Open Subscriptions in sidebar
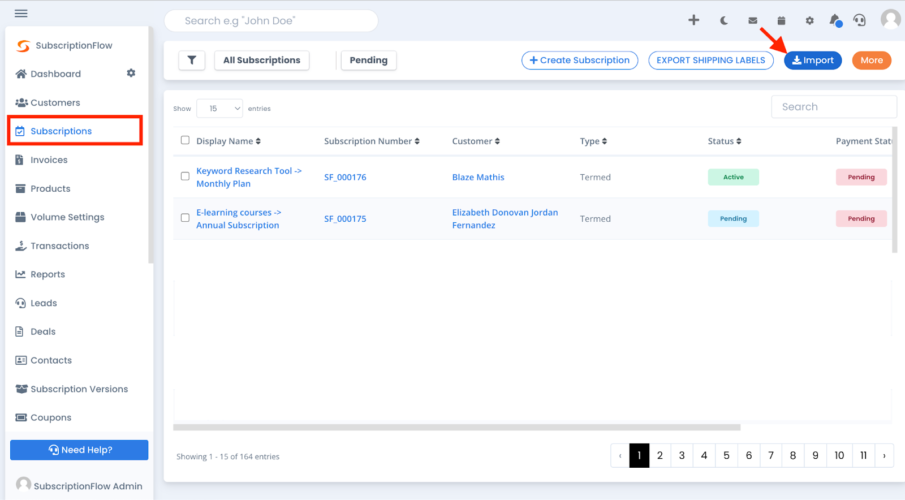Screen dimensions: 905x500 [75, 131]
